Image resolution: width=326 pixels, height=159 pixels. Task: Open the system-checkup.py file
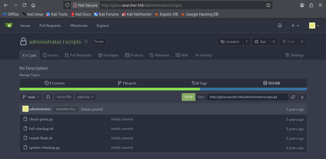[44, 148]
